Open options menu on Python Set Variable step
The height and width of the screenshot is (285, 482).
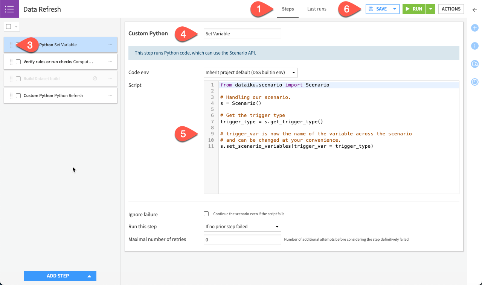(x=110, y=44)
